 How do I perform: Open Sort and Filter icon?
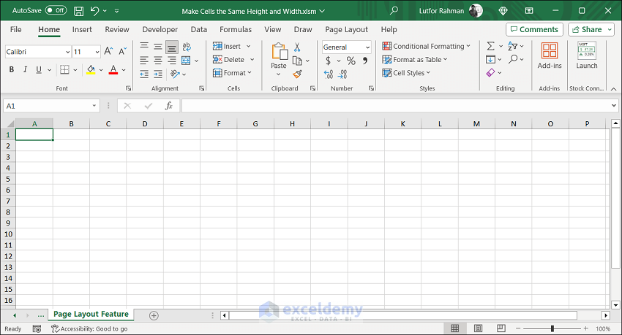tap(512, 46)
